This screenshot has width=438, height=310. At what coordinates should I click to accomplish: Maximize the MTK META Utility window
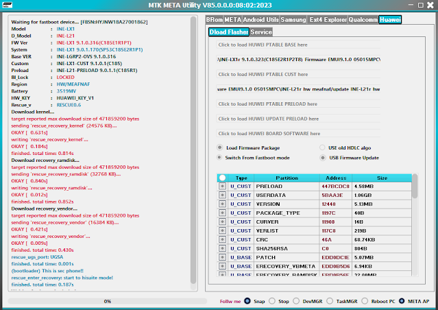[421, 5]
